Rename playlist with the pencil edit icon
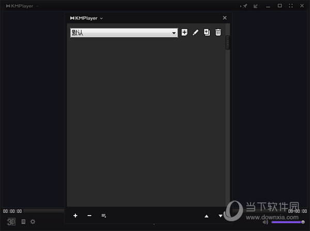310x231 pixels. coord(195,32)
